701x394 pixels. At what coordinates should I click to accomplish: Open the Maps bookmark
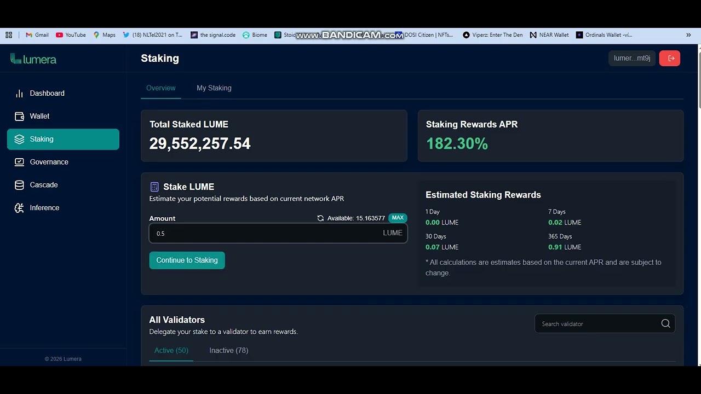coord(104,34)
